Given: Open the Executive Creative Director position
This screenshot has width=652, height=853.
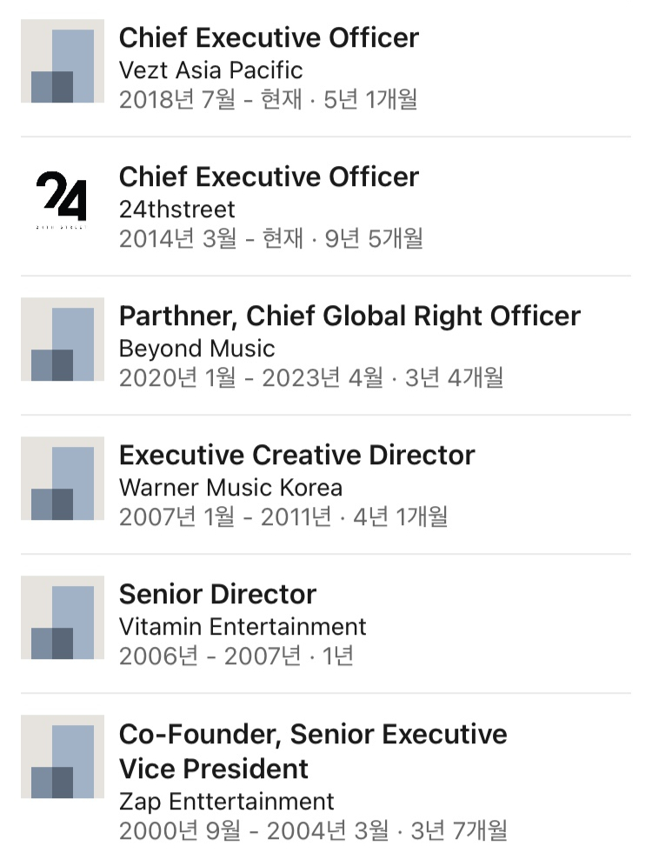Looking at the screenshot, I should pos(296,455).
